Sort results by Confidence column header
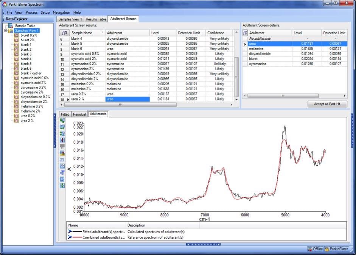356x255 pixels. click(219, 33)
